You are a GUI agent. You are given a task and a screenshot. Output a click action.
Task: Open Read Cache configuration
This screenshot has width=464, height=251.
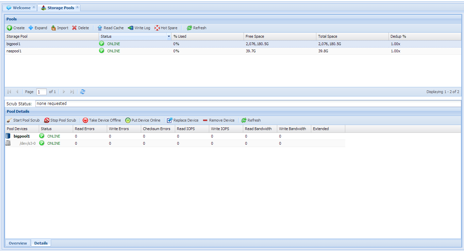coord(110,28)
